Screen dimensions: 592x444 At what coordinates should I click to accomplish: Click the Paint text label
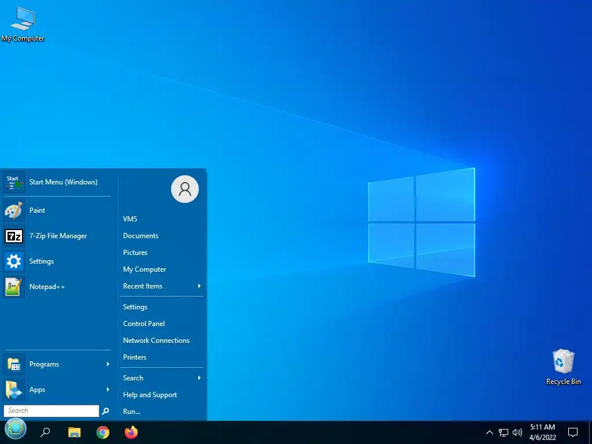tap(37, 210)
